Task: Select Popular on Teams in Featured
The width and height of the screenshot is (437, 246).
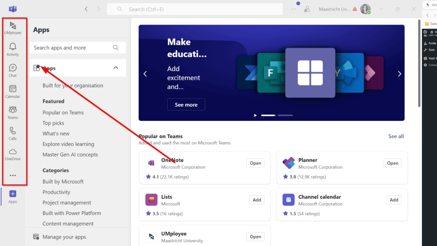Action: 63,113
